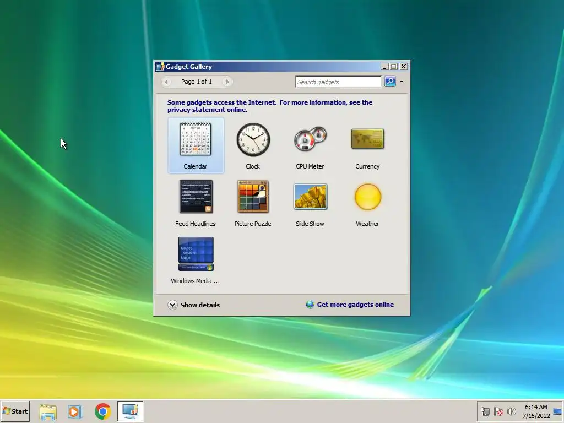This screenshot has height=423, width=564.
Task: Open Google Chrome from the taskbar
Action: (x=103, y=411)
